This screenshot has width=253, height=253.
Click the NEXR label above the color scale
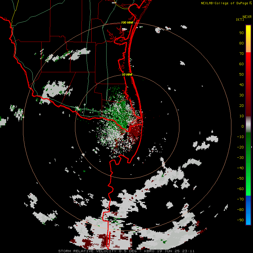247,17
